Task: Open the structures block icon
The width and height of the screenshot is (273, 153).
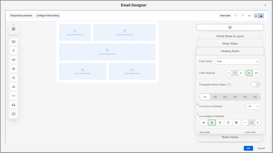Action: pyautogui.click(x=13, y=29)
